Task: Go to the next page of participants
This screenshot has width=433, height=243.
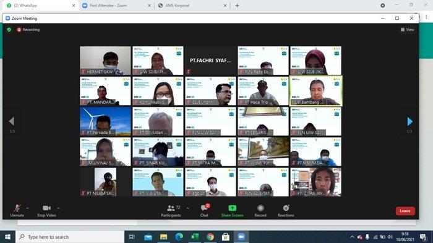Action: [x=409, y=121]
